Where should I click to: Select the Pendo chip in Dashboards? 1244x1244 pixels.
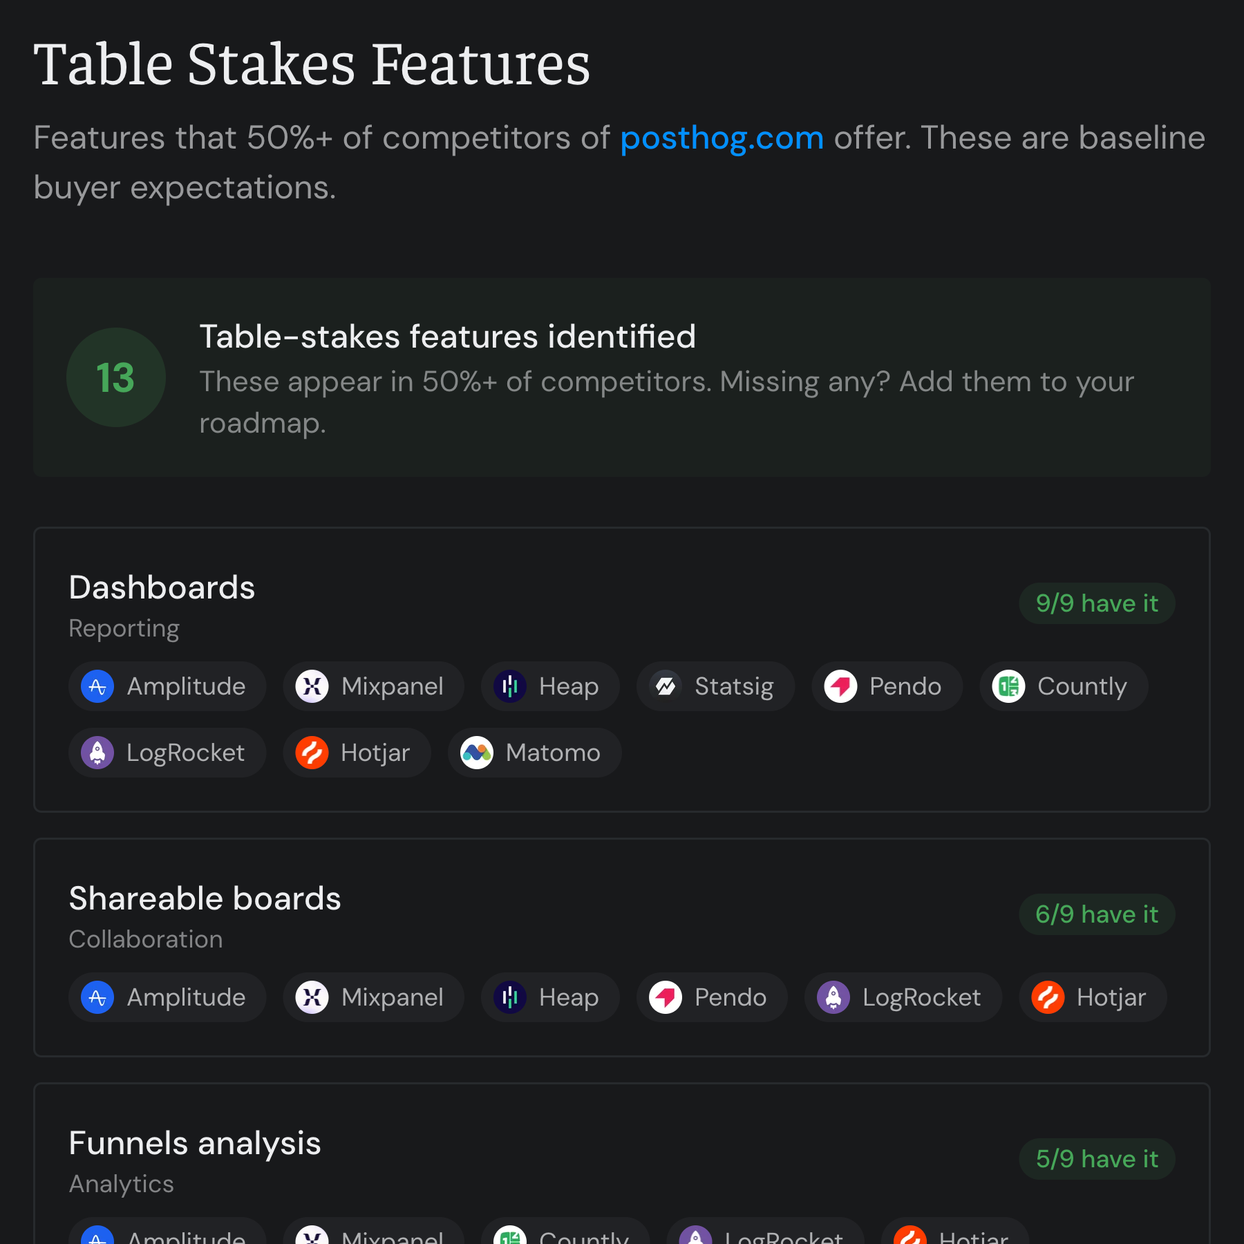click(887, 687)
